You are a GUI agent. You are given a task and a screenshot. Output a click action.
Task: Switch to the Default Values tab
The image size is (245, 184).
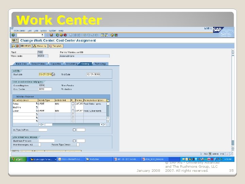click(x=38, y=64)
